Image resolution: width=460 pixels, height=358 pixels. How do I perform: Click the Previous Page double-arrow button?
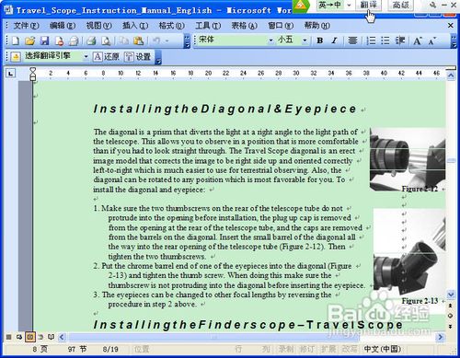(x=451, y=306)
